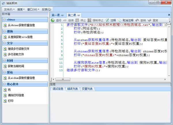Click code line 5 从aizhan获取权重信息
The height and width of the screenshot is (125, 173).
pyautogui.click(x=120, y=40)
